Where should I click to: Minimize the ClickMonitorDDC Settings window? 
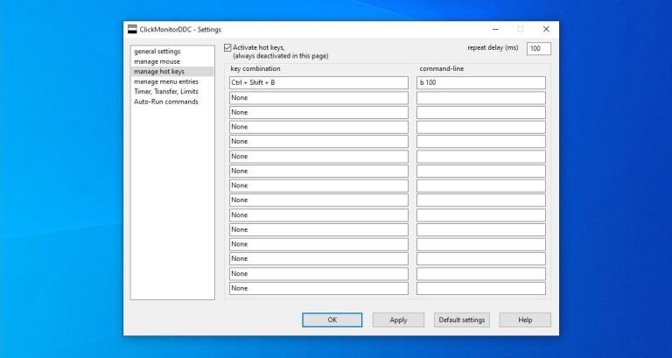495,29
